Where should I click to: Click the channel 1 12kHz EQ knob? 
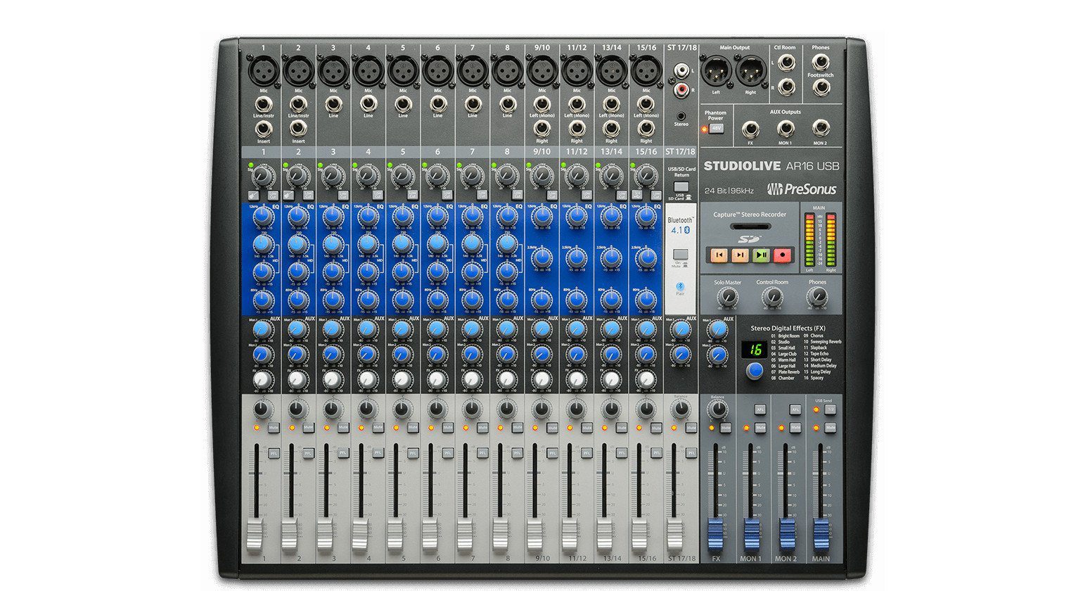264,215
